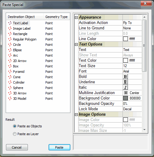Click the Text Label point icon
The width and height of the screenshot is (154, 157).
(x=10, y=23)
